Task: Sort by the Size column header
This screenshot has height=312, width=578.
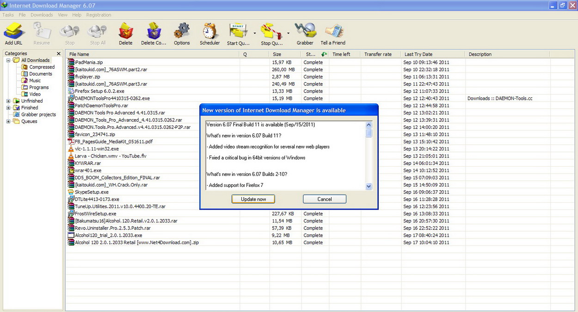Action: 285,54
